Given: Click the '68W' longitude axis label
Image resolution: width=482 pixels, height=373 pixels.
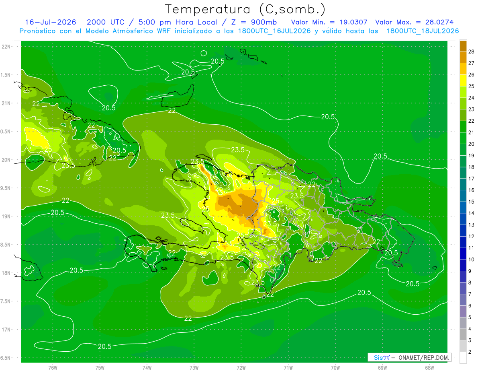Looking at the screenshot, I should click(429, 368).
